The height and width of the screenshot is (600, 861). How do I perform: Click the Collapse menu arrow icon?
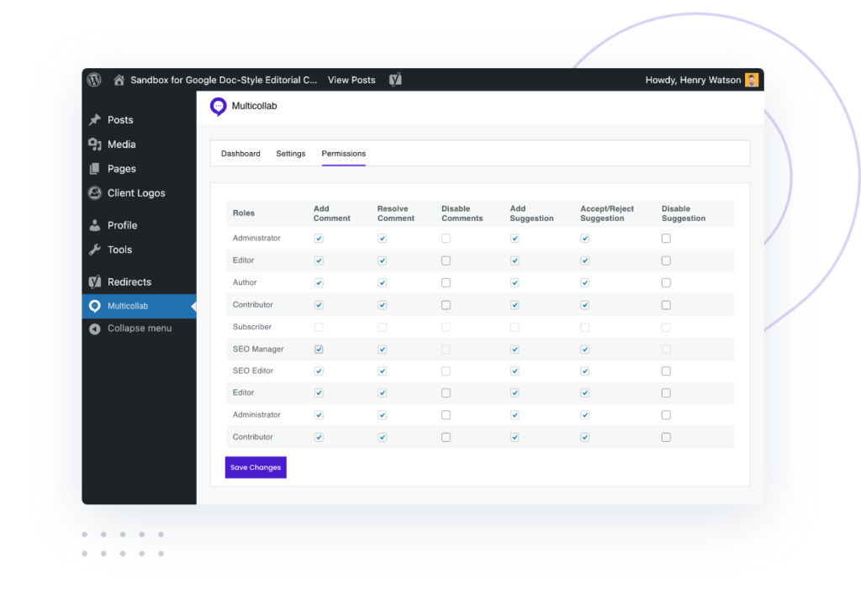[95, 329]
